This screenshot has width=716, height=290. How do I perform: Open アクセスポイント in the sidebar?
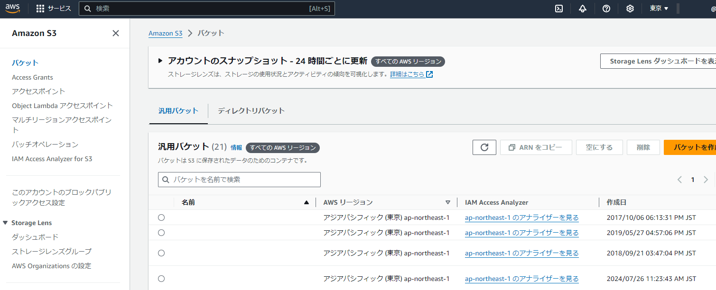pos(38,91)
